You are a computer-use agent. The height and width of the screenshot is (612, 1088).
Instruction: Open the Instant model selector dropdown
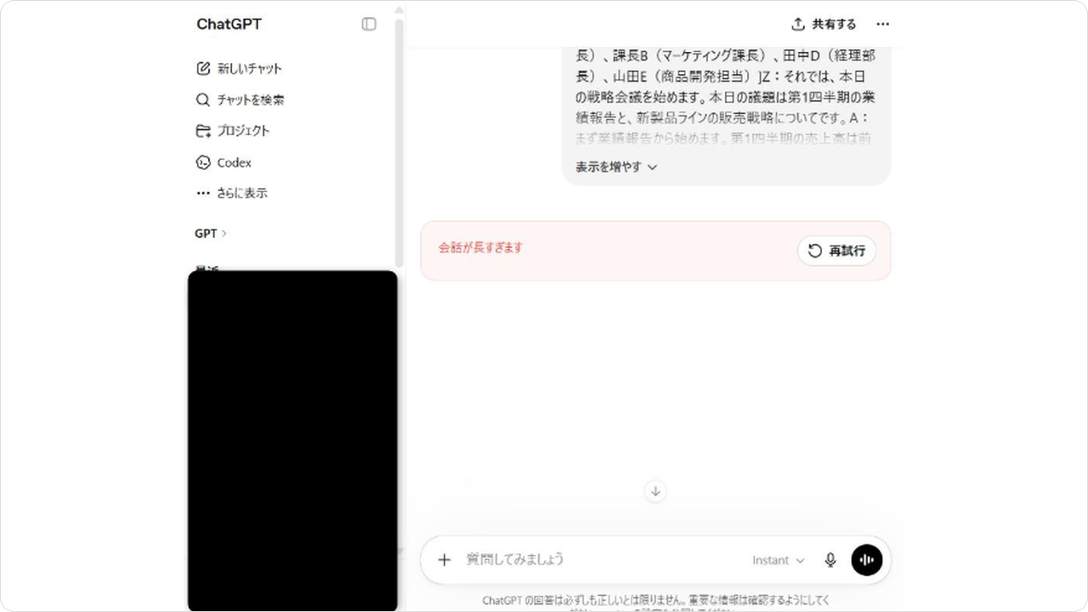pos(778,560)
